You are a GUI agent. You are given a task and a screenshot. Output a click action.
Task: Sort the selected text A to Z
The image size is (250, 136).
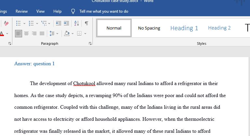(x=76, y=23)
